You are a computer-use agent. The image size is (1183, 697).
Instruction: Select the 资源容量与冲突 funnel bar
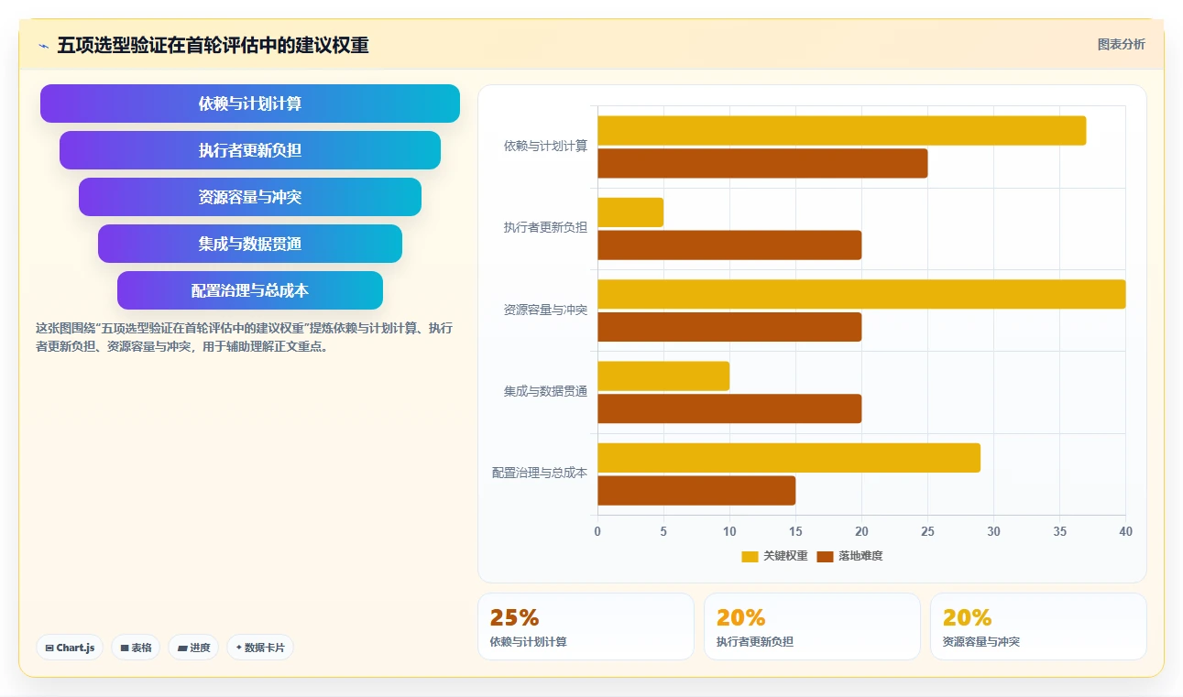(250, 197)
